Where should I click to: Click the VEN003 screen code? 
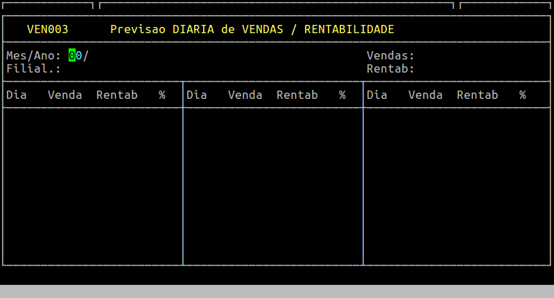click(x=47, y=30)
